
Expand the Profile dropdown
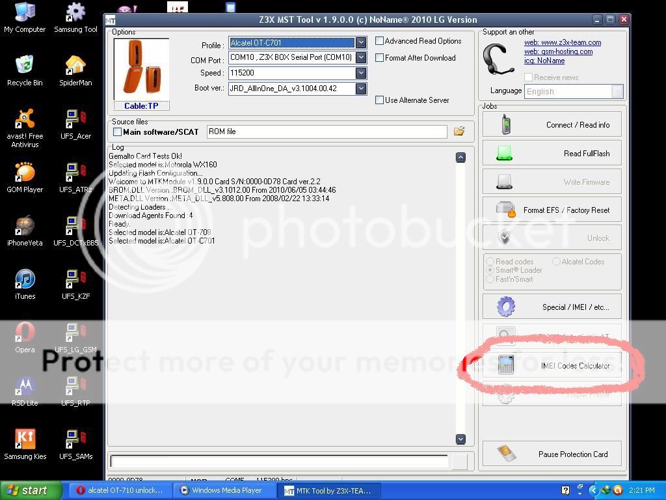coord(360,43)
